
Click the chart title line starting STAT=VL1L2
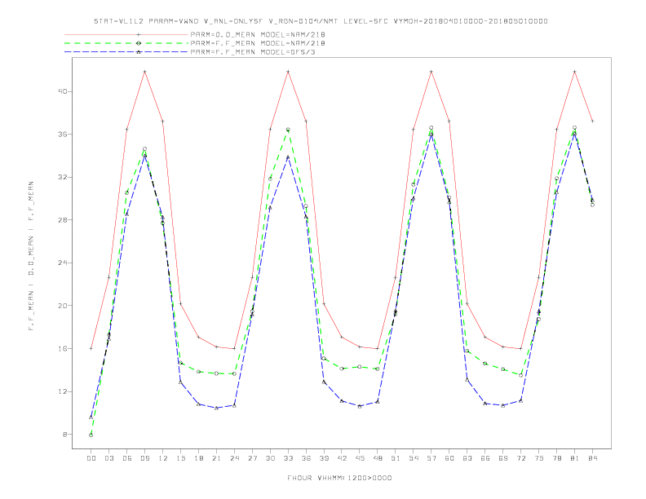pos(321,21)
